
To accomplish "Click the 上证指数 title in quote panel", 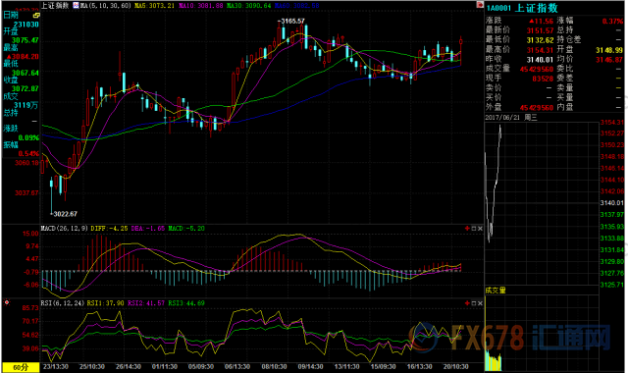I will point(537,8).
